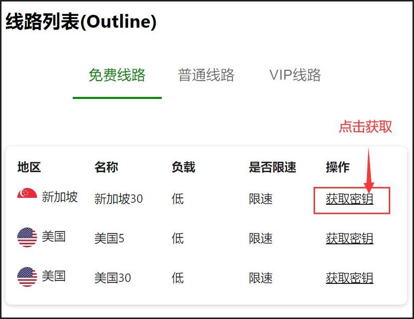Select the 负载 column header

184,167
